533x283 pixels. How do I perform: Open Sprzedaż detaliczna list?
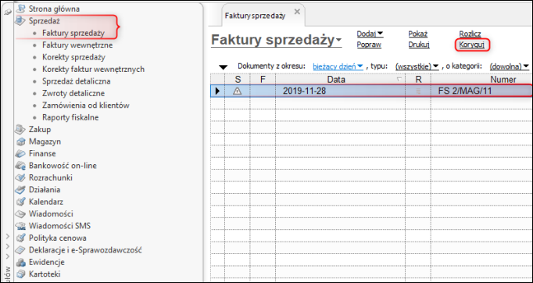[x=77, y=81]
